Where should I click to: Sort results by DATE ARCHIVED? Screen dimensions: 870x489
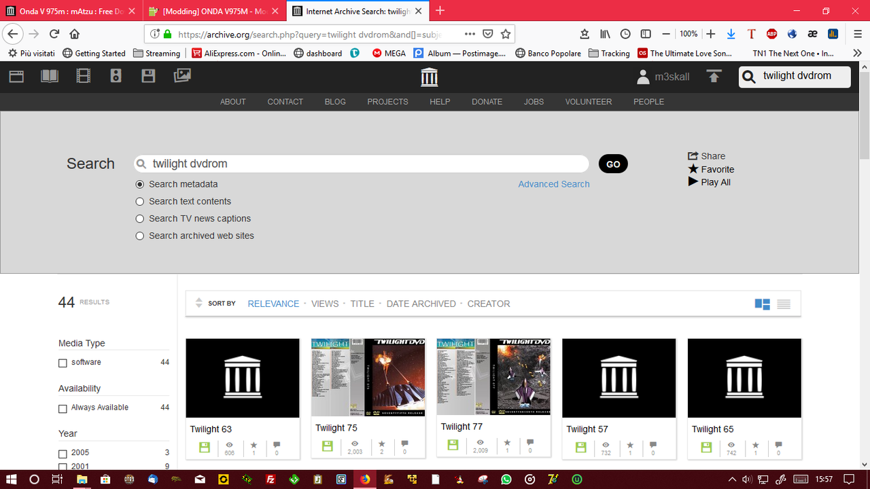[x=421, y=304]
